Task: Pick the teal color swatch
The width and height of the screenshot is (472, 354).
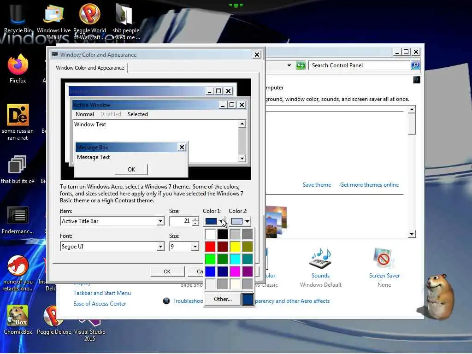Action: click(x=248, y=259)
